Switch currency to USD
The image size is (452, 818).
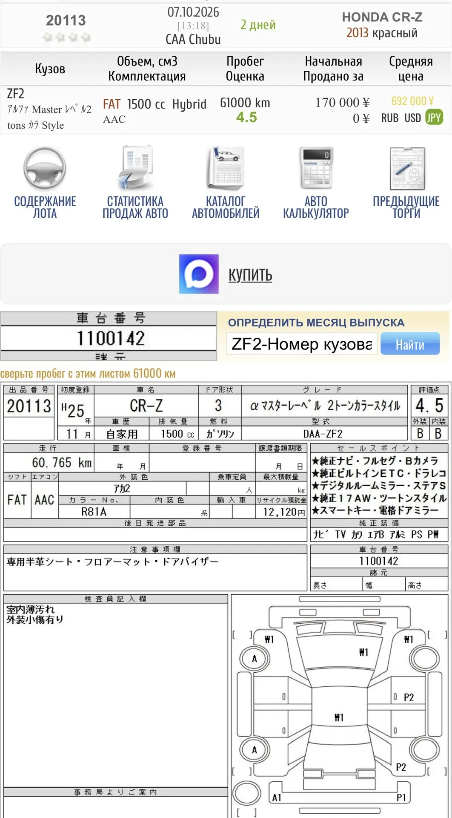coord(412,118)
